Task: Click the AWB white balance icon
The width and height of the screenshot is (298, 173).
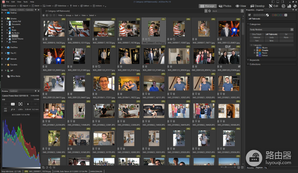Action: coord(13,104)
